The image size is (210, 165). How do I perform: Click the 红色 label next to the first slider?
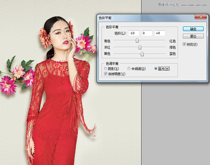[x=172, y=41]
